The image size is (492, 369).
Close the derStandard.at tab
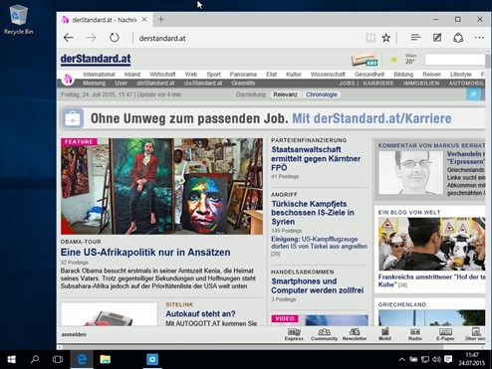pos(144,20)
